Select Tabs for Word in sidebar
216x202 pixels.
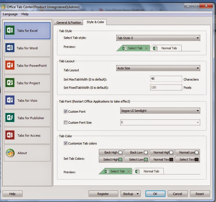click(x=27, y=48)
